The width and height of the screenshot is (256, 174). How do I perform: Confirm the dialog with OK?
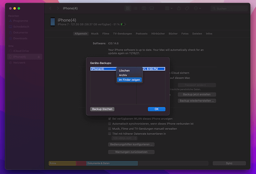pos(156,109)
